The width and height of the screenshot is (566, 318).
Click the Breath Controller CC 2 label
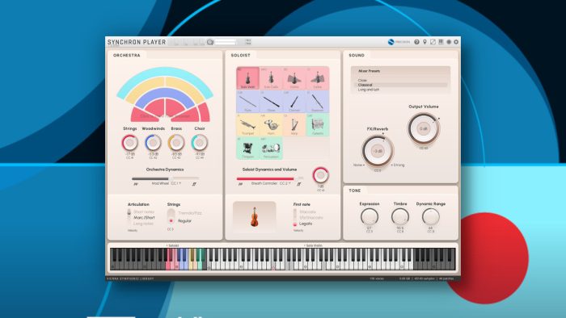[271, 184]
